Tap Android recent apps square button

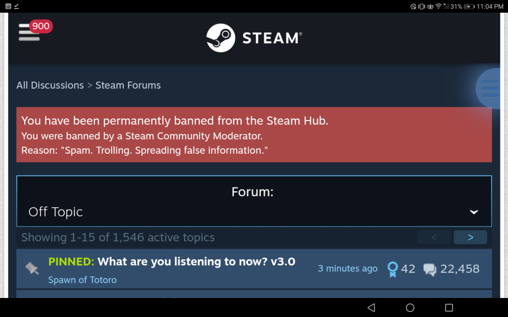pos(449,307)
